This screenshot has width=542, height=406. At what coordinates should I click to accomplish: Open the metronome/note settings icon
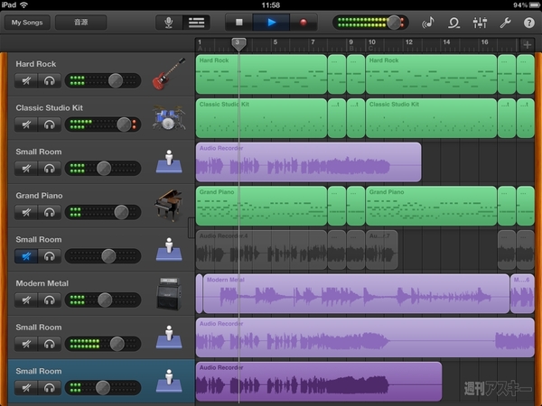tap(429, 22)
